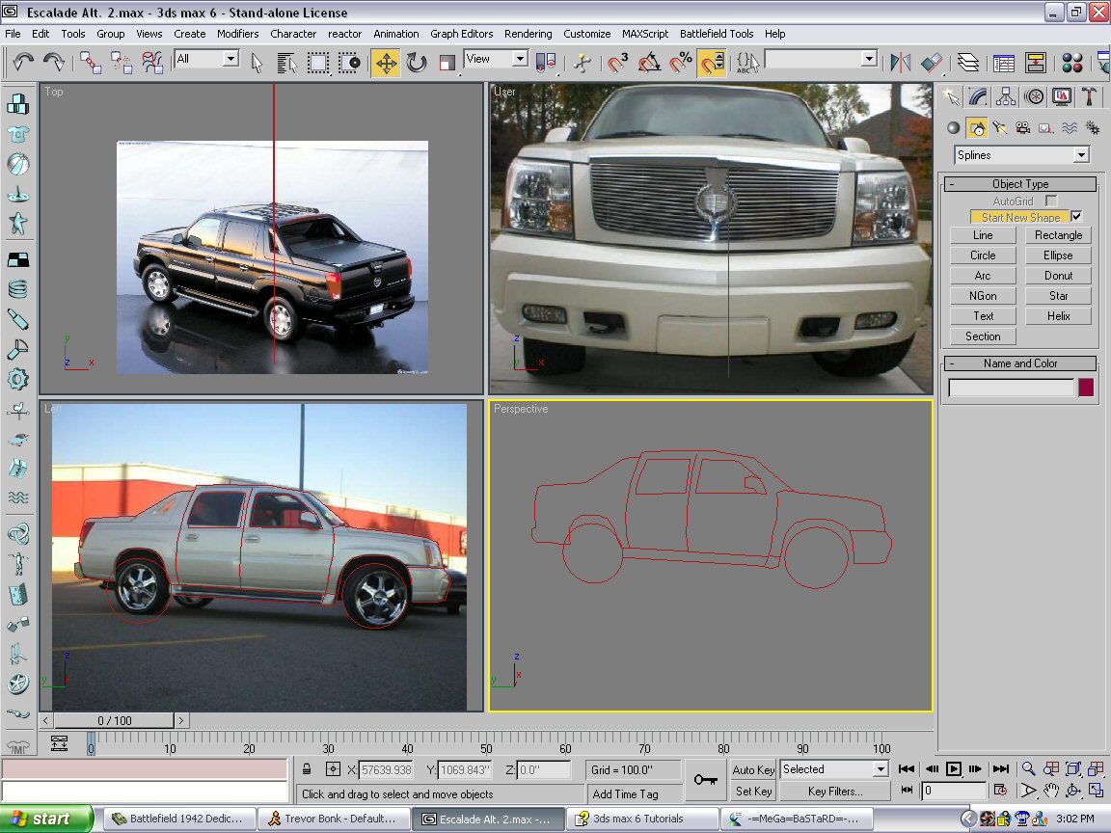The image size is (1111, 833).
Task: Click the 0 / 100 time slider
Action: click(x=114, y=720)
